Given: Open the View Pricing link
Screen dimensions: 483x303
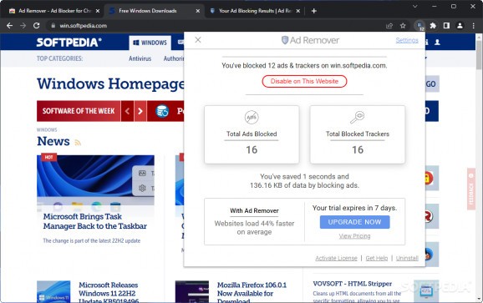Looking at the screenshot, I should pyautogui.click(x=354, y=236).
